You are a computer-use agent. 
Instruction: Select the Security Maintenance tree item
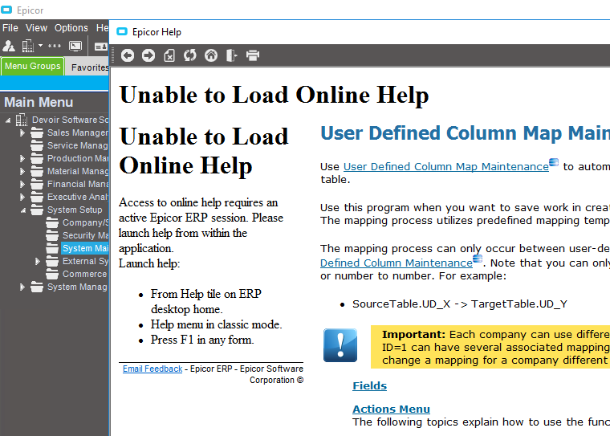86,235
